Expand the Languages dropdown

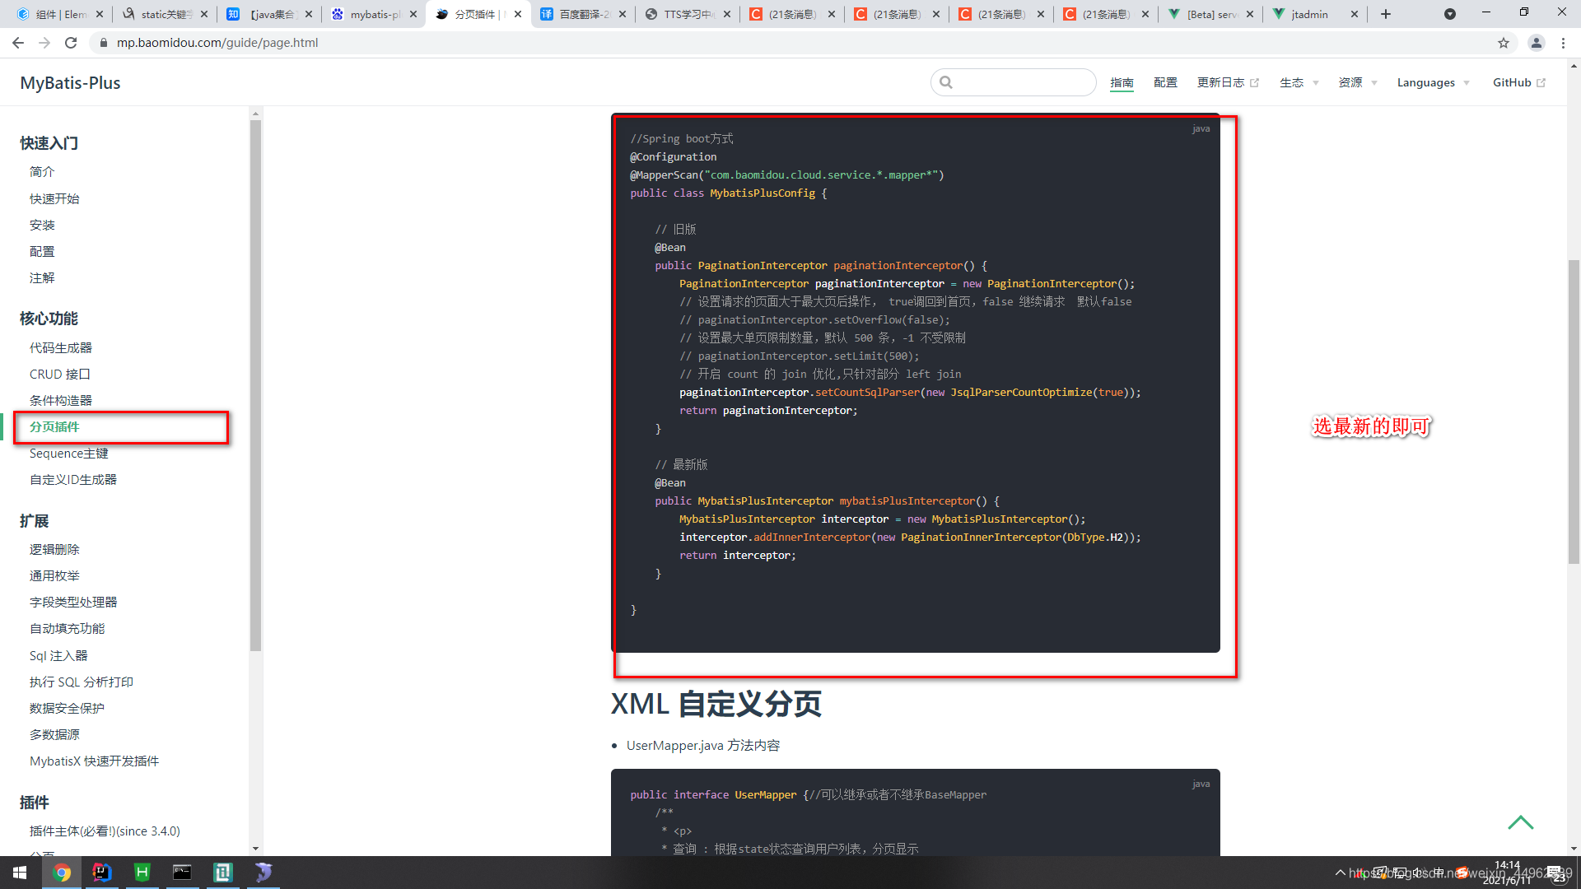[x=1433, y=83]
